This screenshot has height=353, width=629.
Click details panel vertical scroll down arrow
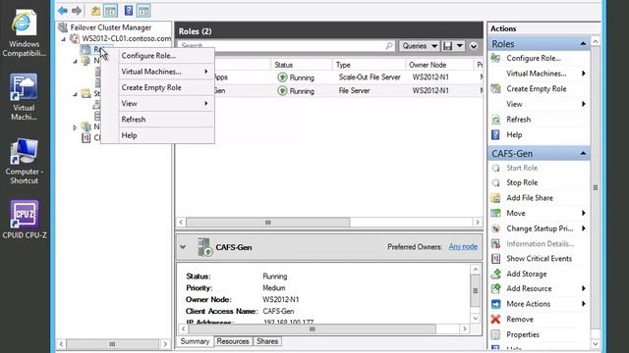coord(476,319)
